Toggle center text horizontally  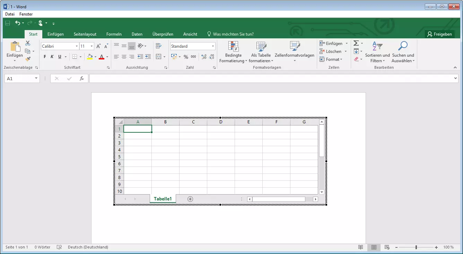tap(124, 57)
